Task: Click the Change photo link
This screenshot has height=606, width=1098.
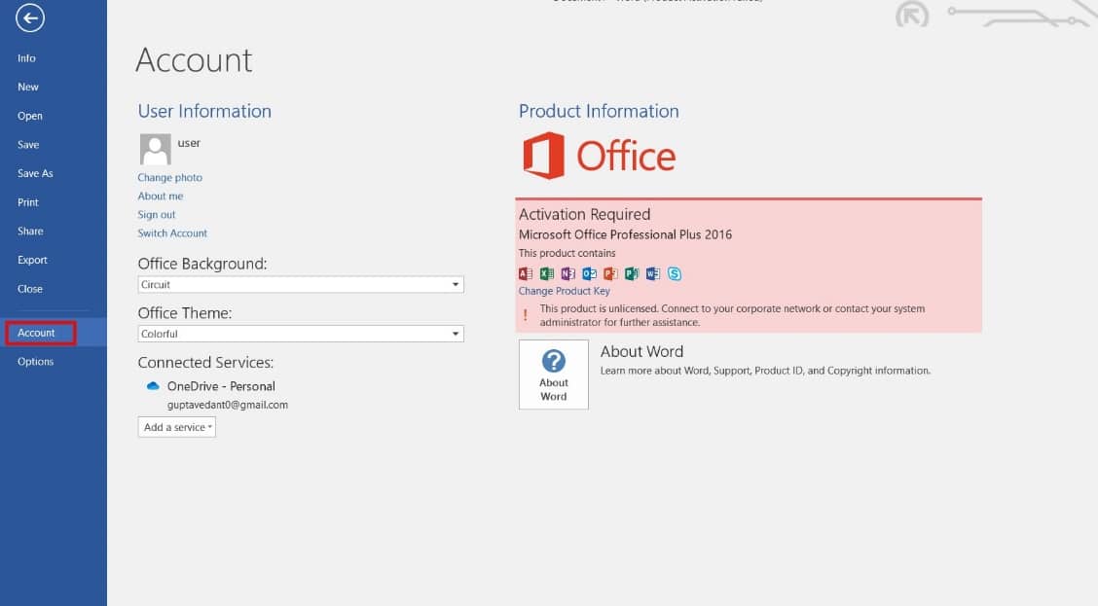Action: [x=169, y=178]
